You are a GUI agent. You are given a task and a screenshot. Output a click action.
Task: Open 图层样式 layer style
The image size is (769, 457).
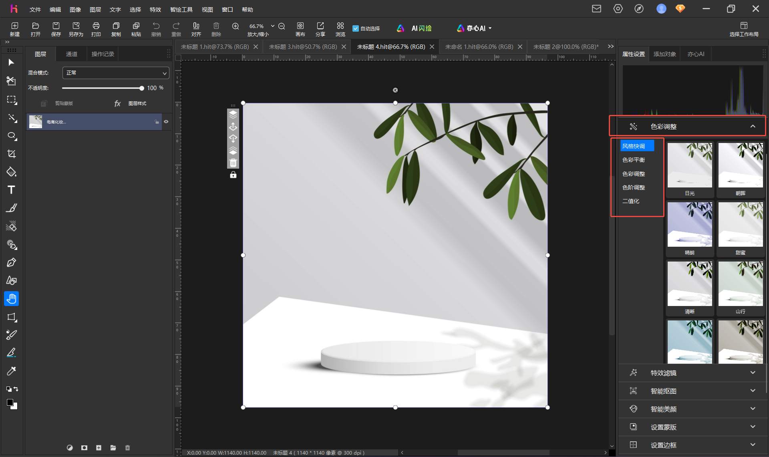click(131, 103)
